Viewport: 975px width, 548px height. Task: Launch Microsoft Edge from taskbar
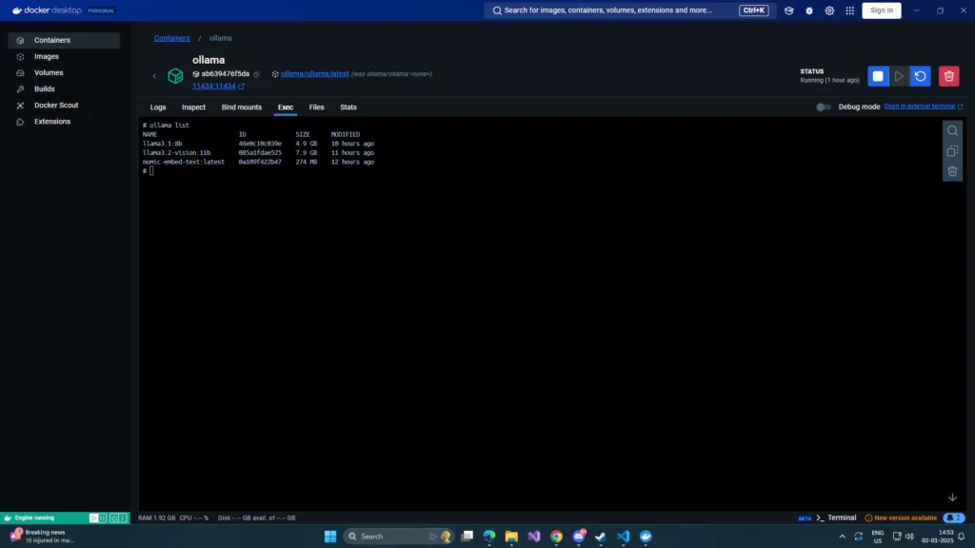click(x=489, y=537)
